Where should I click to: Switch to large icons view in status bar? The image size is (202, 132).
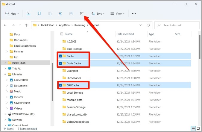(198, 129)
